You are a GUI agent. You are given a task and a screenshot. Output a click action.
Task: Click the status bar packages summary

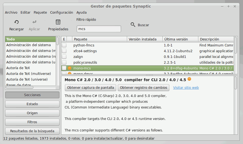tap(79, 138)
